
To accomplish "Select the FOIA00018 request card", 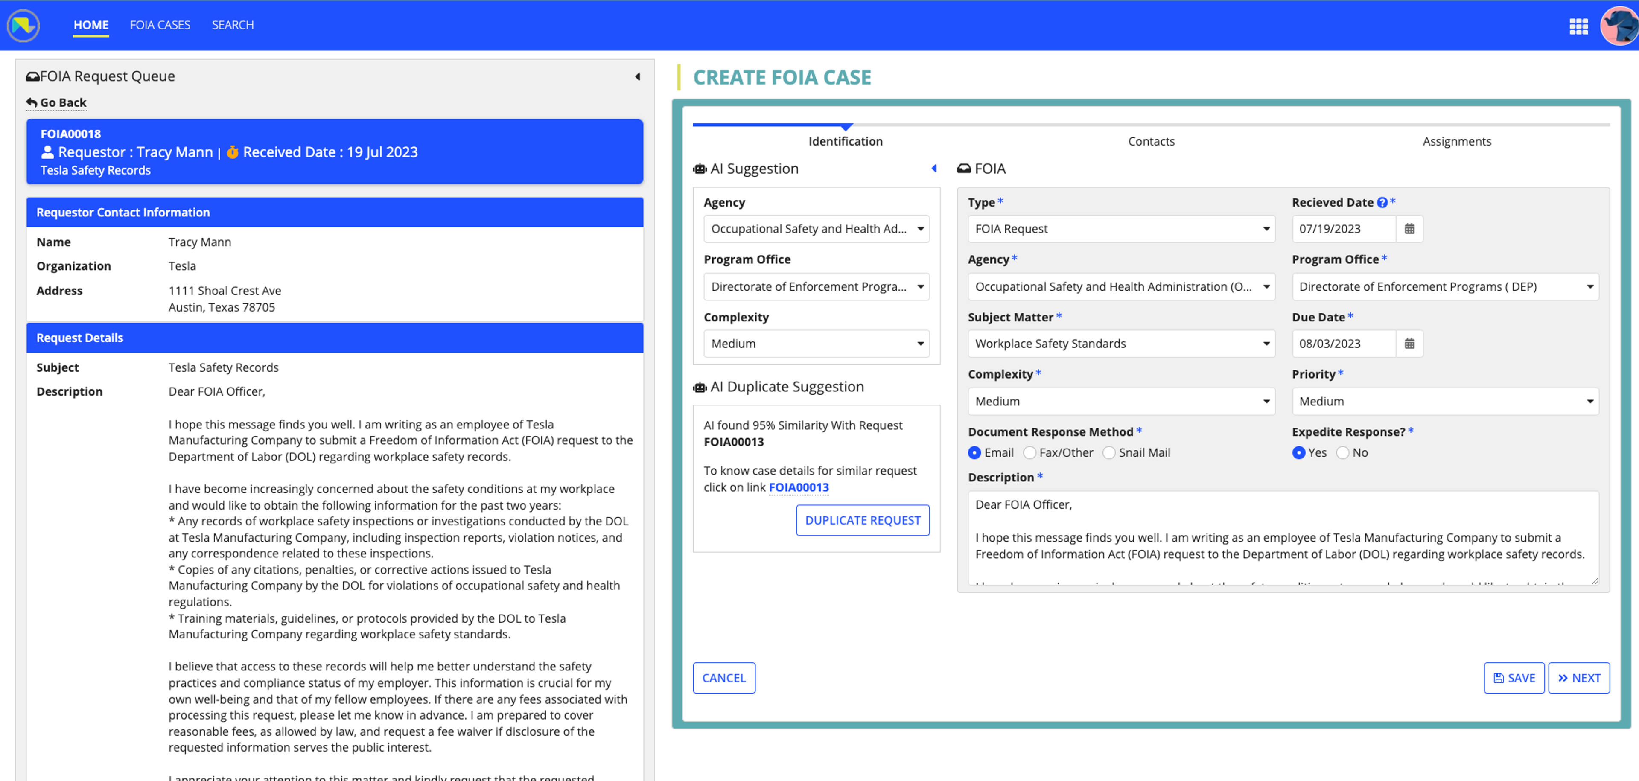I will (x=335, y=152).
